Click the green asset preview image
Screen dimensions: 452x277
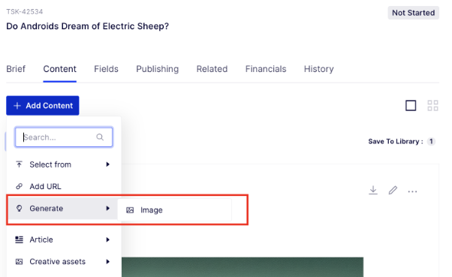tap(243, 267)
